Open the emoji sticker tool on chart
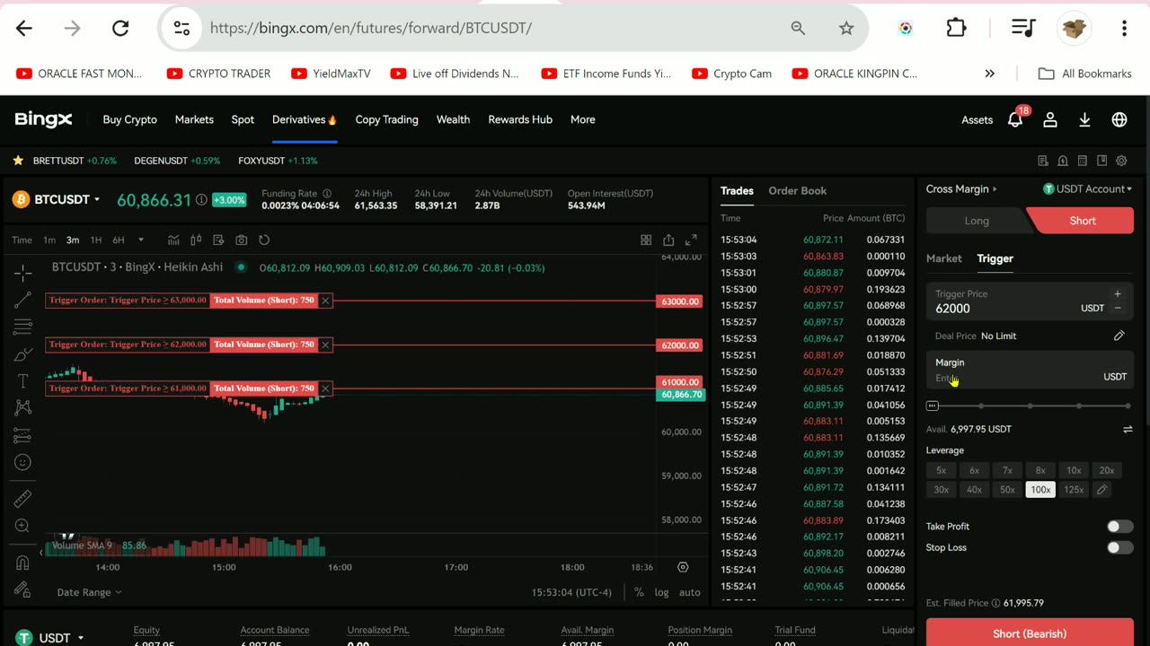Image resolution: width=1150 pixels, height=646 pixels. [x=23, y=462]
